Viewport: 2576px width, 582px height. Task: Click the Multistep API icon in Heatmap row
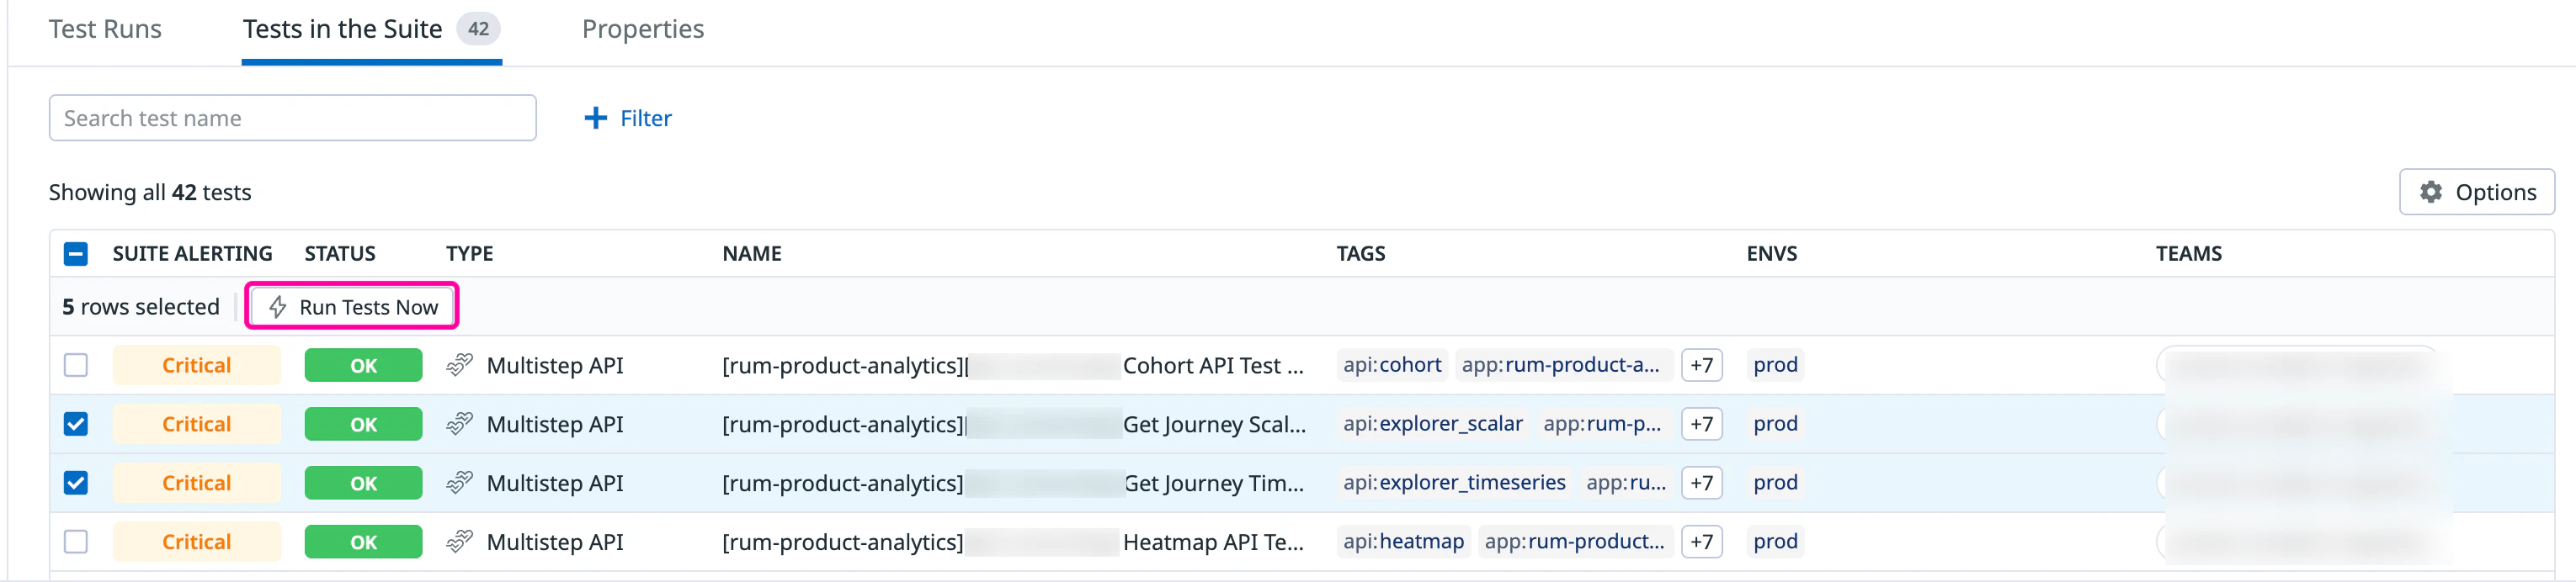click(459, 542)
